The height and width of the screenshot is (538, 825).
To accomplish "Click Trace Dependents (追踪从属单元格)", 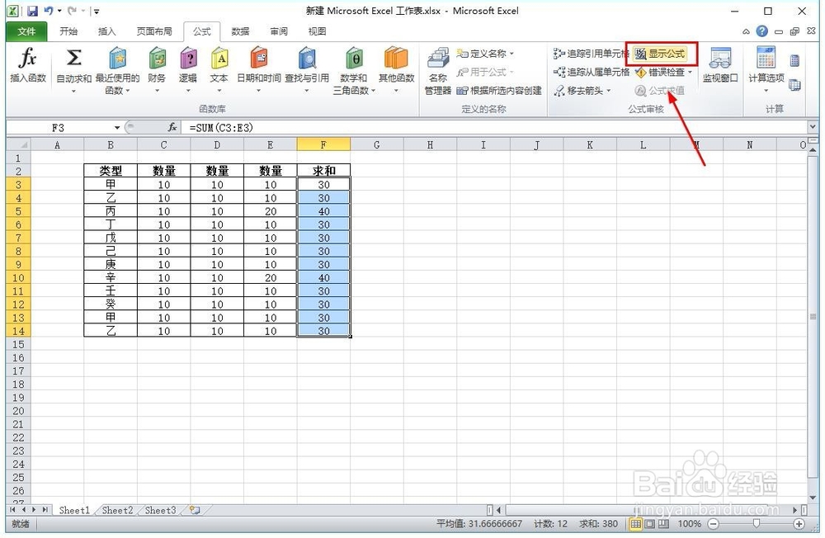I will [586, 71].
